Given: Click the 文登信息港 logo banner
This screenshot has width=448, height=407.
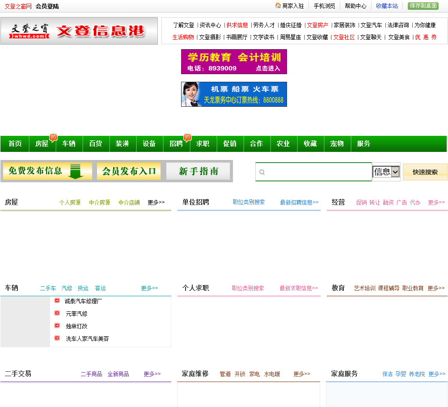Looking at the screenshot, I should pos(79,31).
